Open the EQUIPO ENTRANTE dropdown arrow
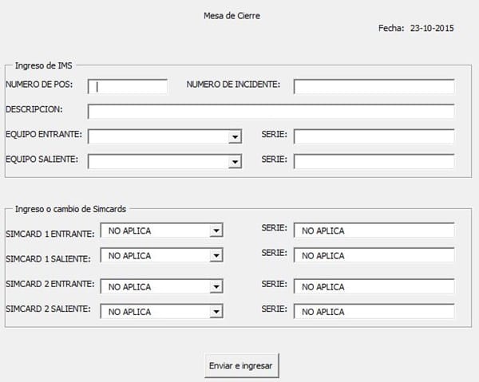The image size is (479, 382). (235, 137)
